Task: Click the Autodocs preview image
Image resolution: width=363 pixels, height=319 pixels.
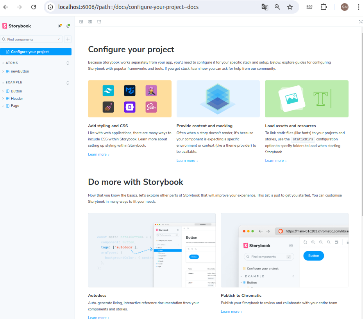Action: point(152,250)
